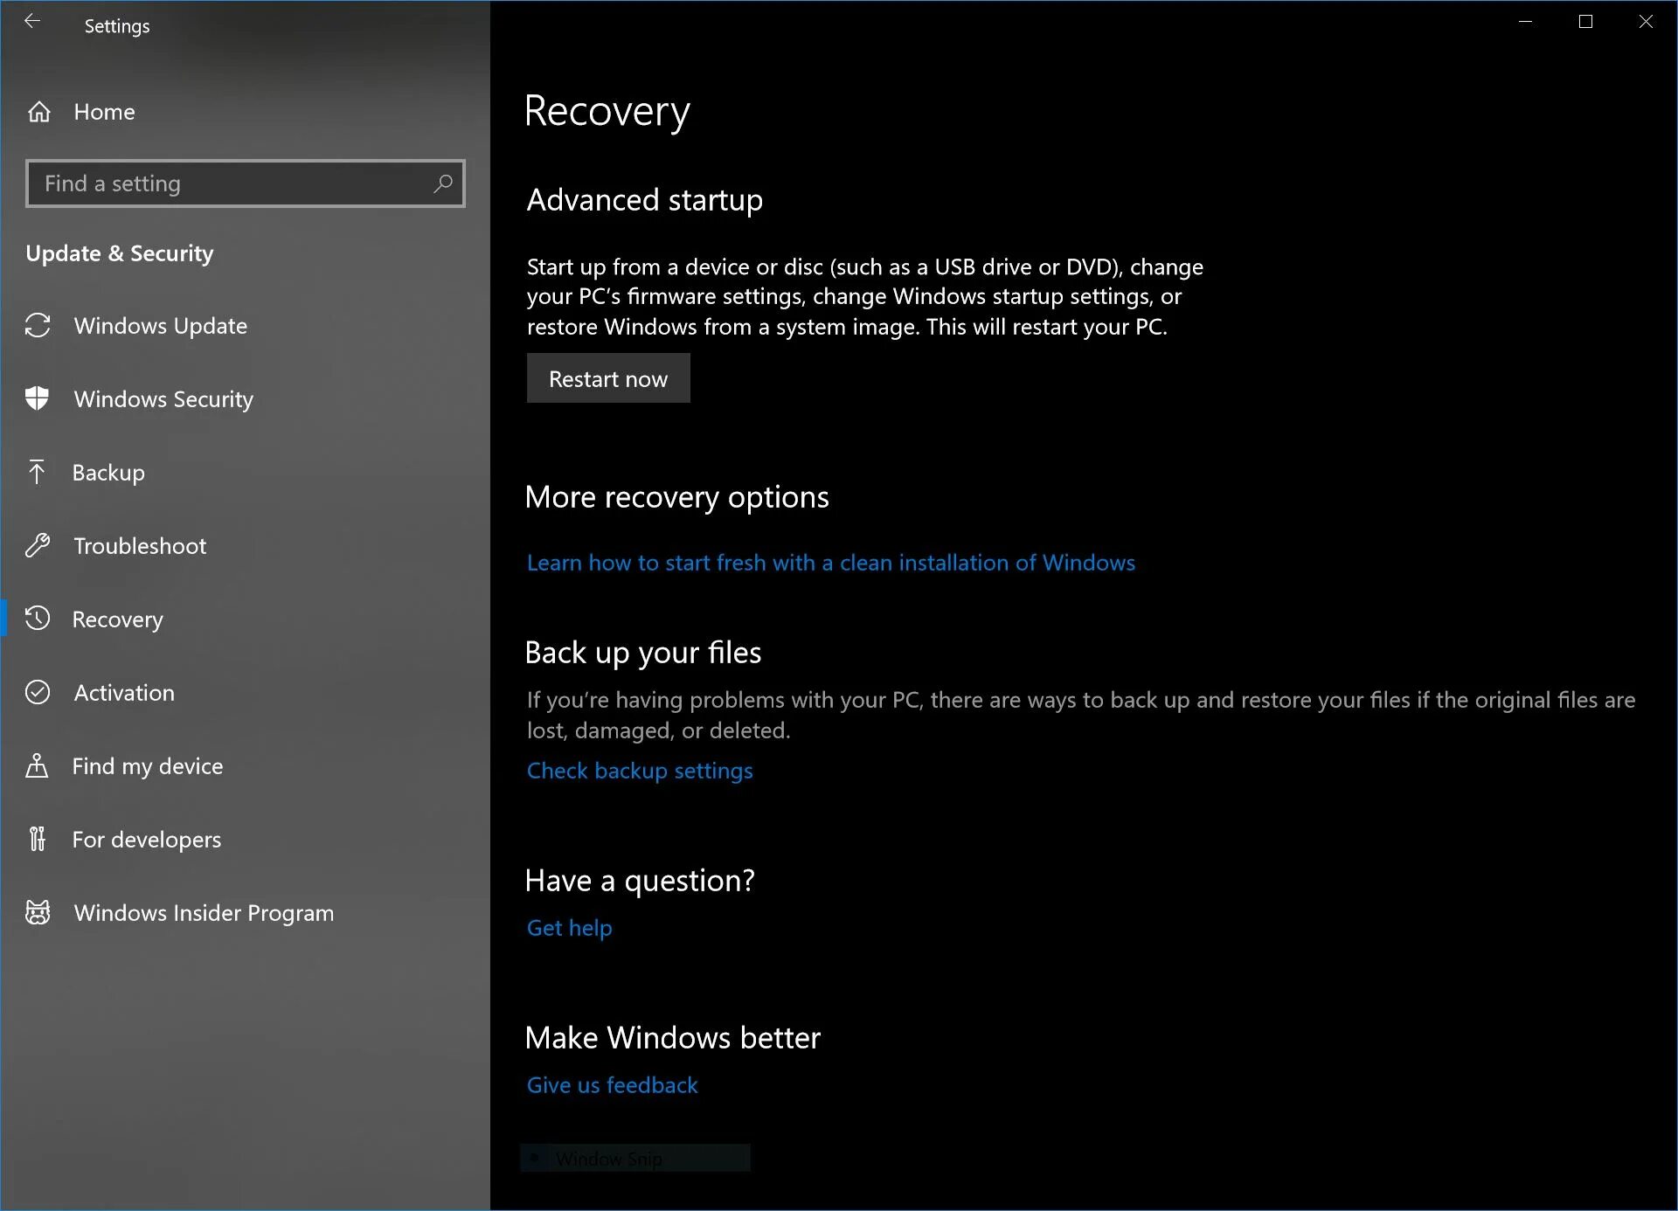Minimize the Settings window
1678x1211 pixels.
pyautogui.click(x=1526, y=22)
